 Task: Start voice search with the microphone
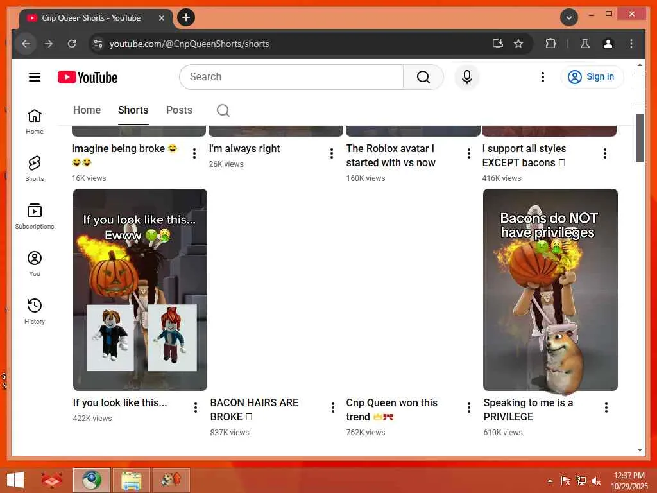(x=467, y=77)
